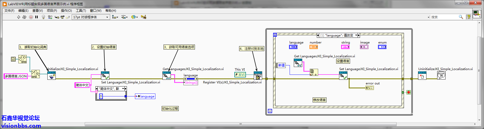The image size is (484, 129).
Task: Toggle the context help question mark button
Action: coord(469,17)
